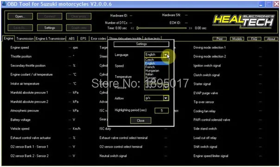This screenshot has height=167, width=280.
Task: Click the EVAP purge valve label
Action: 206,93
